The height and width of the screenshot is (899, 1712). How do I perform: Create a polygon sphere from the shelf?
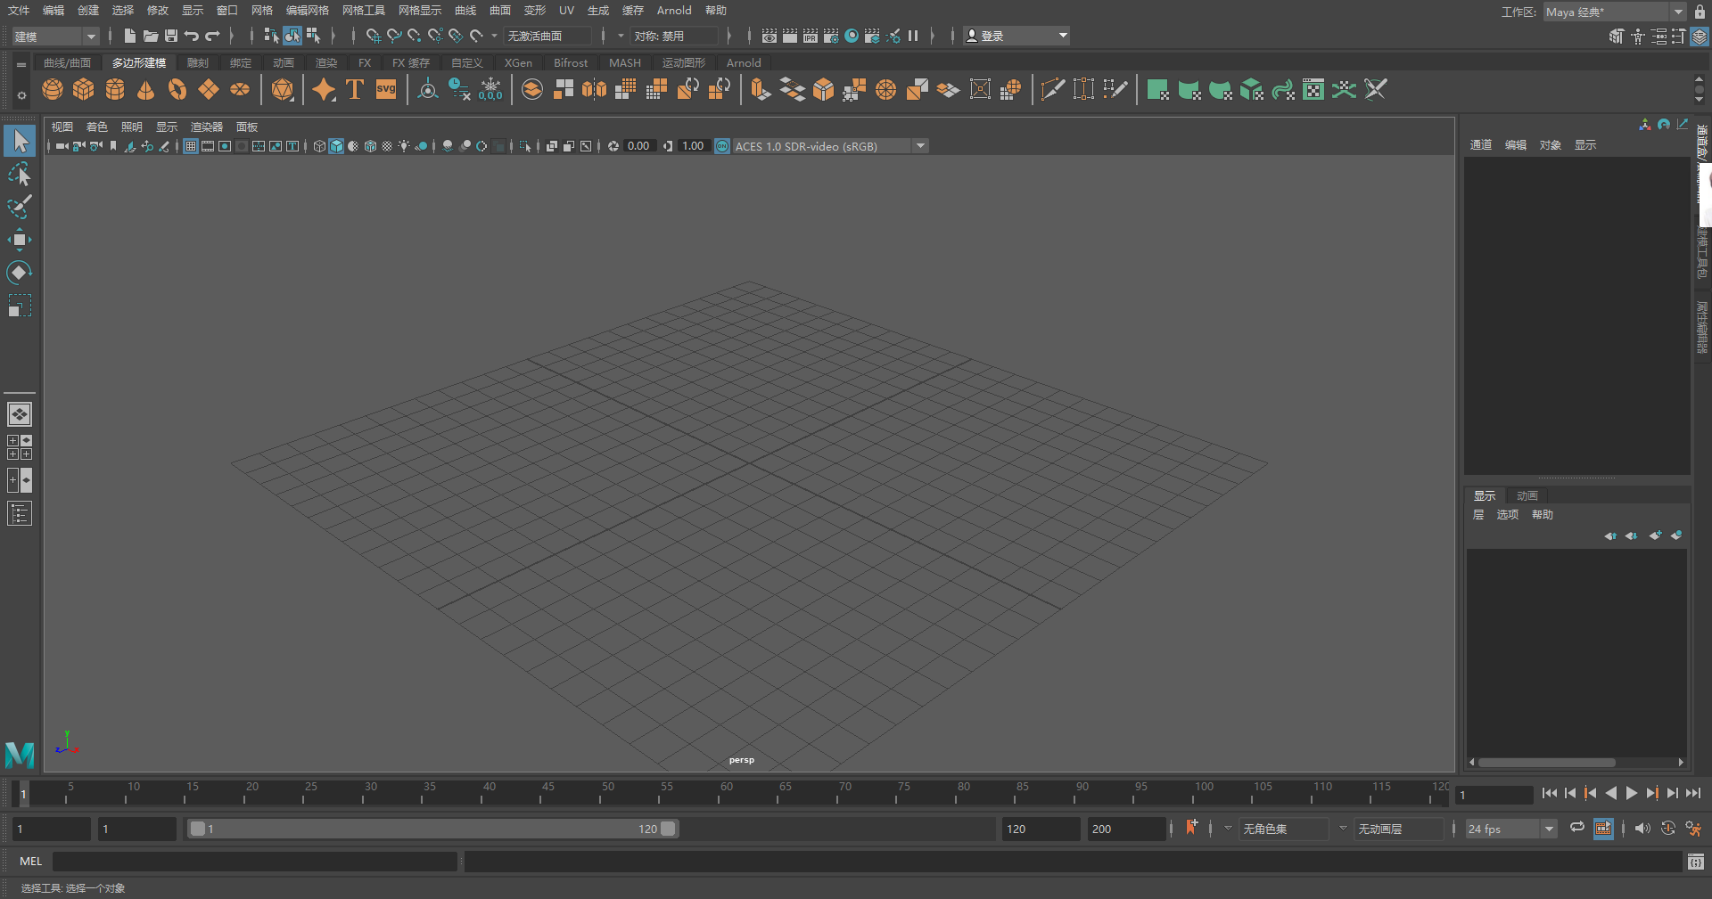(x=53, y=90)
